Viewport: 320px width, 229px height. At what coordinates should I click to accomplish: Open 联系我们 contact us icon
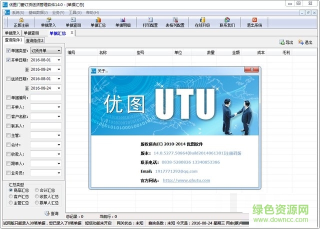pos(227,22)
